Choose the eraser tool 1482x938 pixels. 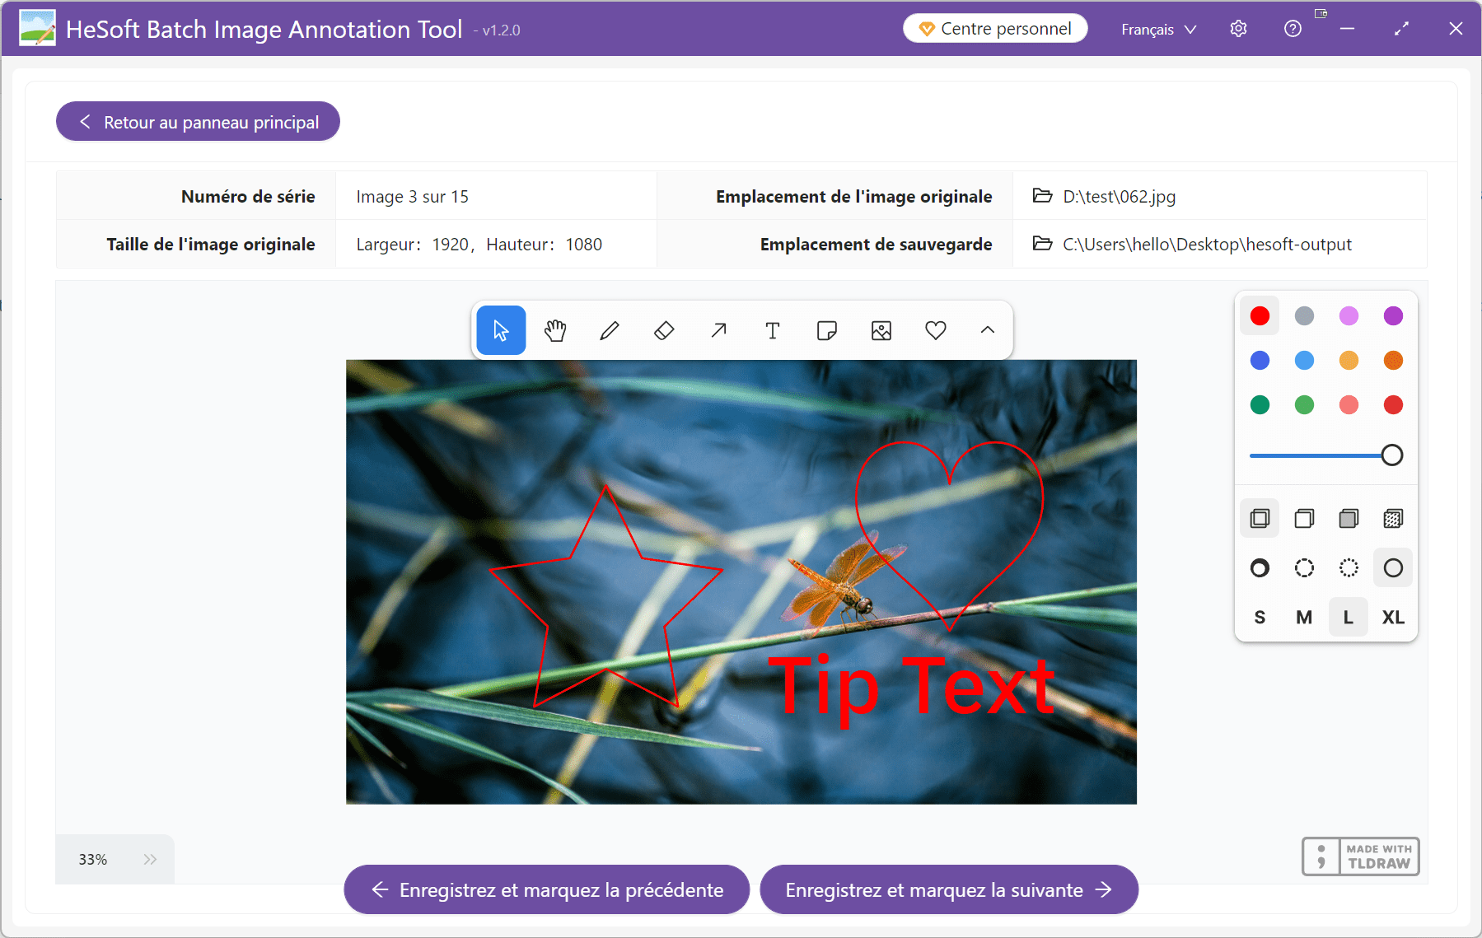click(664, 330)
